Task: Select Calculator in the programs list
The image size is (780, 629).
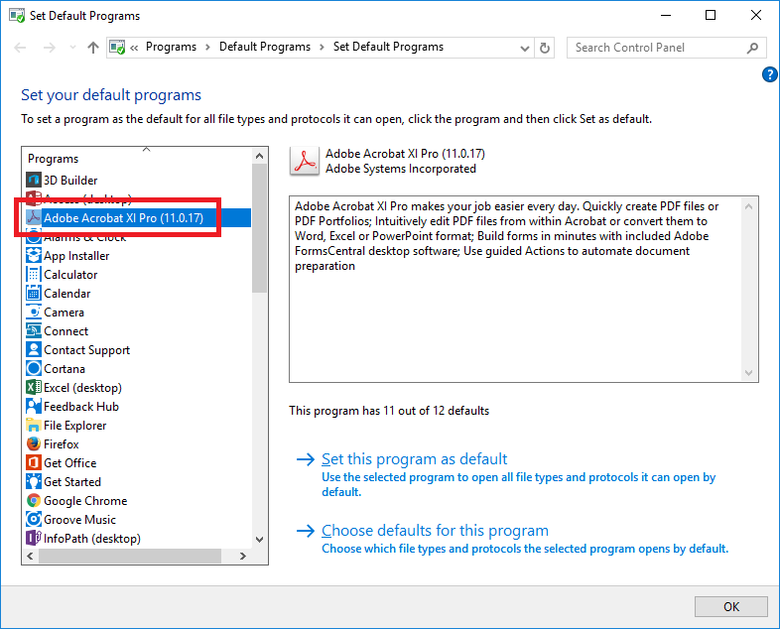Action: 70,275
